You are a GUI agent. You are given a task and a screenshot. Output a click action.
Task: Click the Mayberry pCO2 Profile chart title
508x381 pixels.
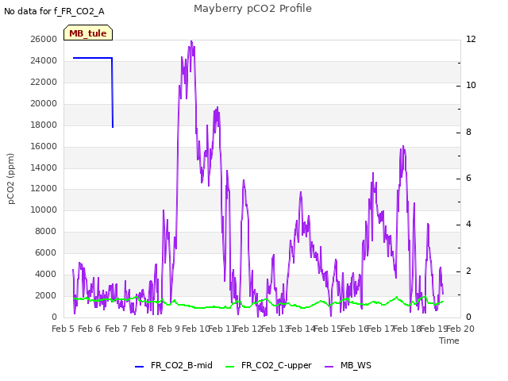tap(252, 9)
